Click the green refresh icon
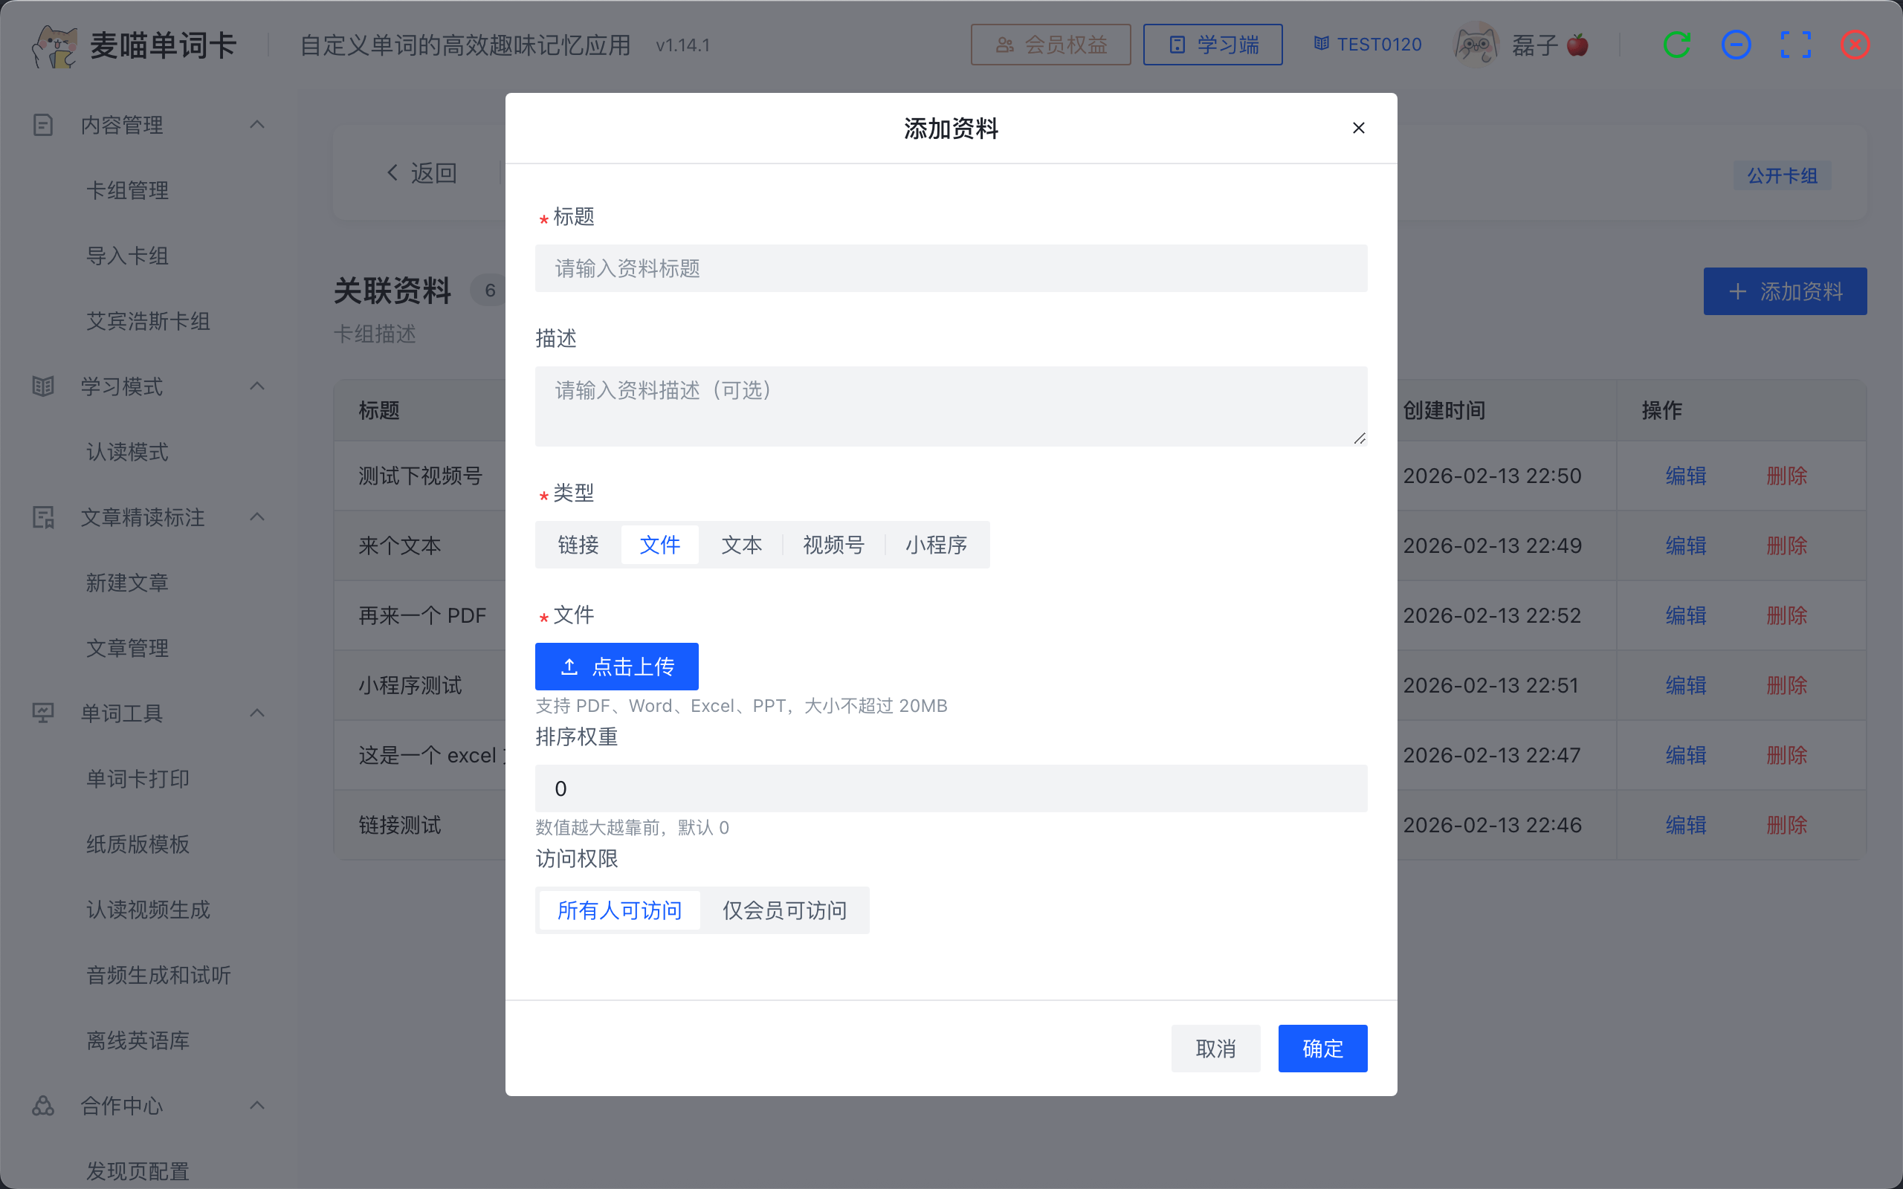 point(1678,44)
